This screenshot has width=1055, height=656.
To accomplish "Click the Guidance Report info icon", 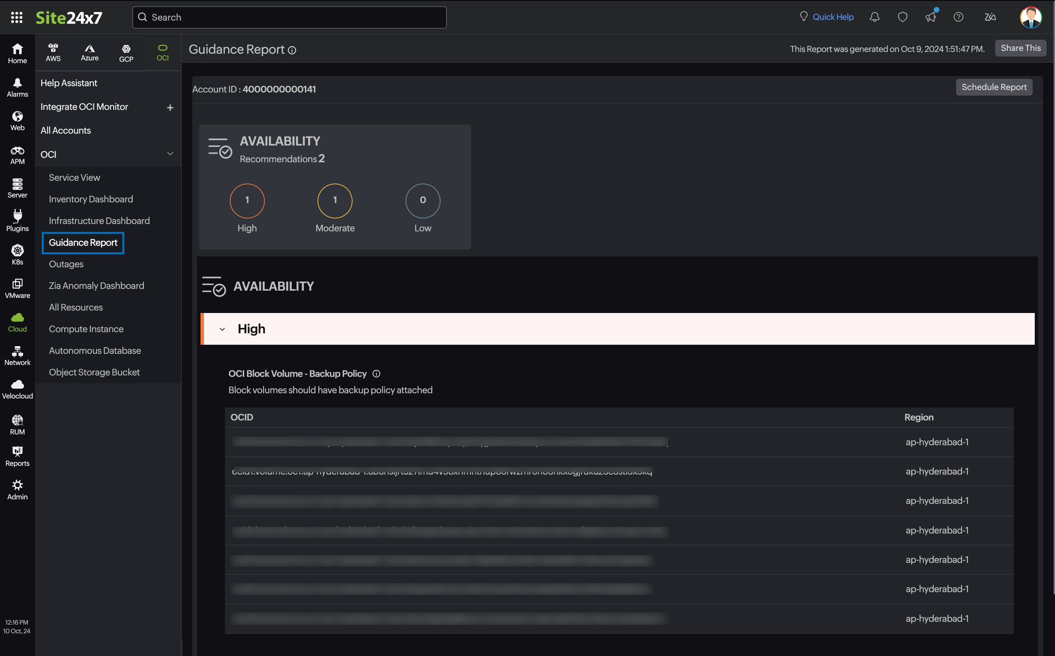I will pos(292,50).
